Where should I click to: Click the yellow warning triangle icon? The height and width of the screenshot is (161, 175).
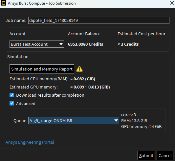[x=79, y=69]
